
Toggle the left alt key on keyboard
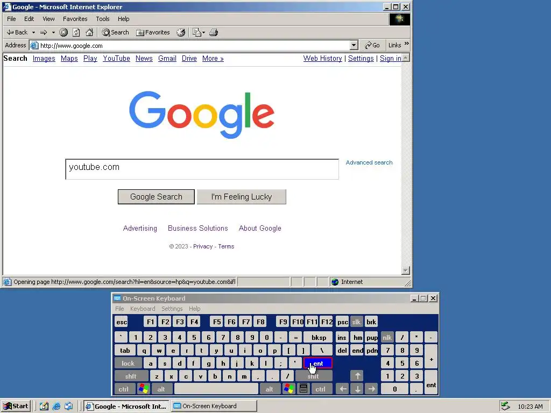point(161,389)
